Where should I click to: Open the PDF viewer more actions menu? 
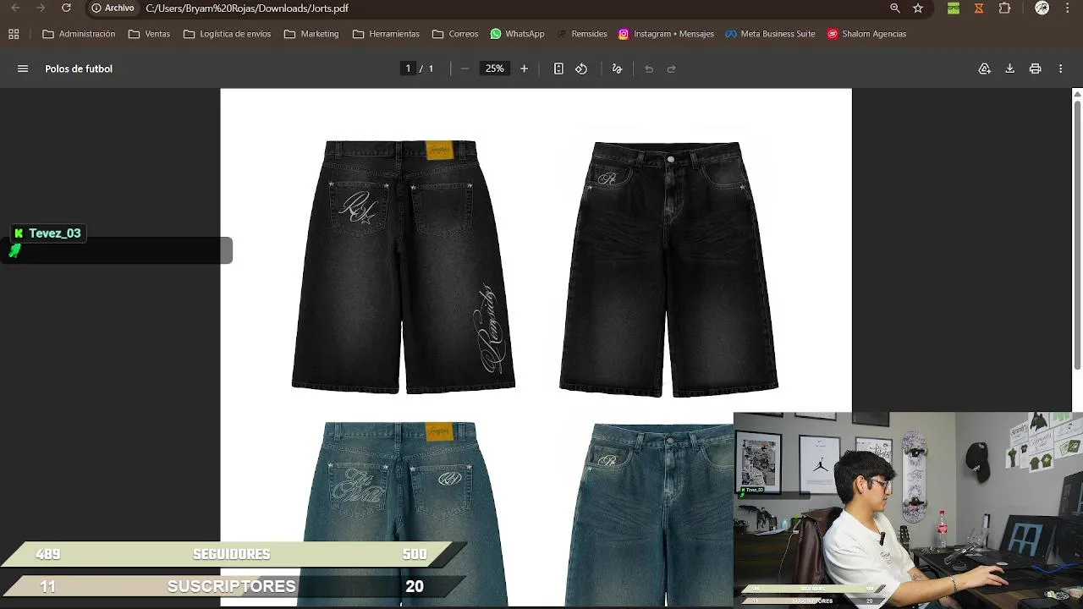click(x=1060, y=69)
